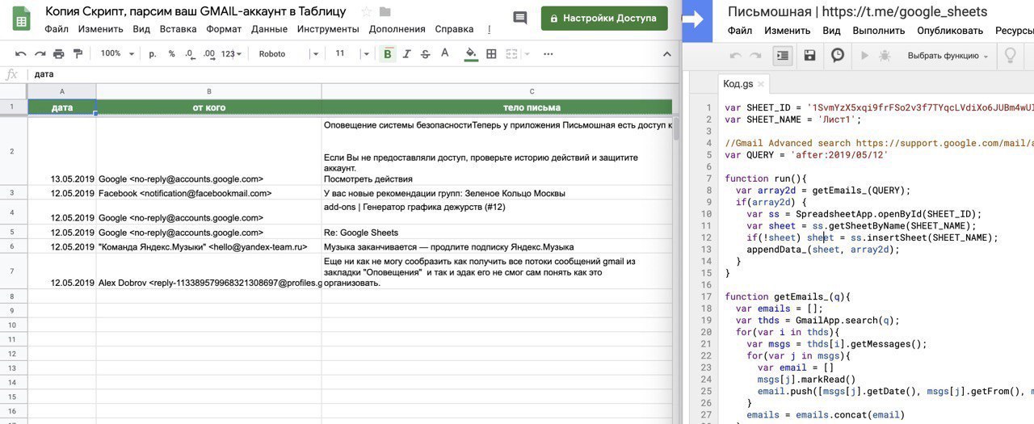
Task: Switch to the Код.gs tab
Action: coord(738,84)
